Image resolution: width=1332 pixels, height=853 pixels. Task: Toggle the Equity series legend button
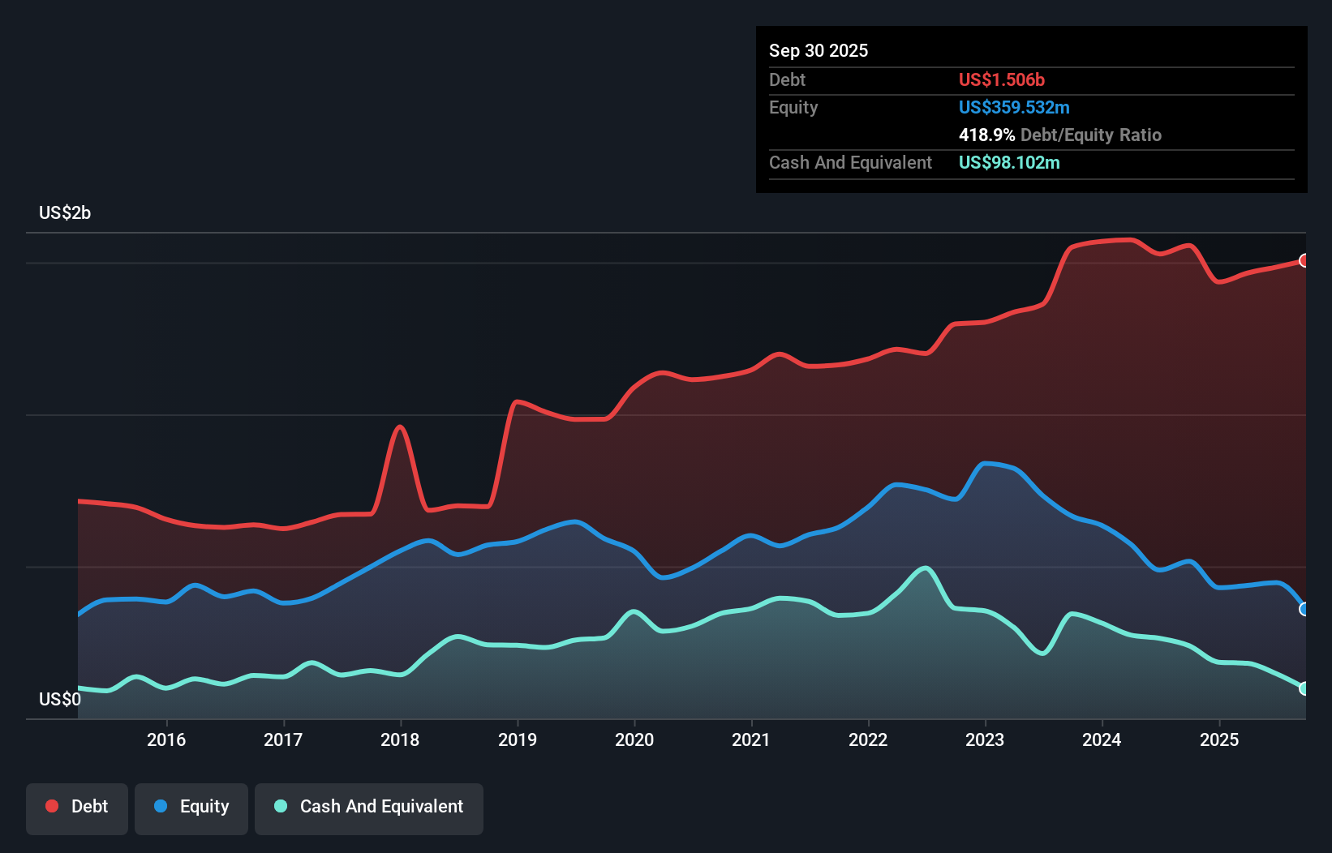click(x=191, y=808)
